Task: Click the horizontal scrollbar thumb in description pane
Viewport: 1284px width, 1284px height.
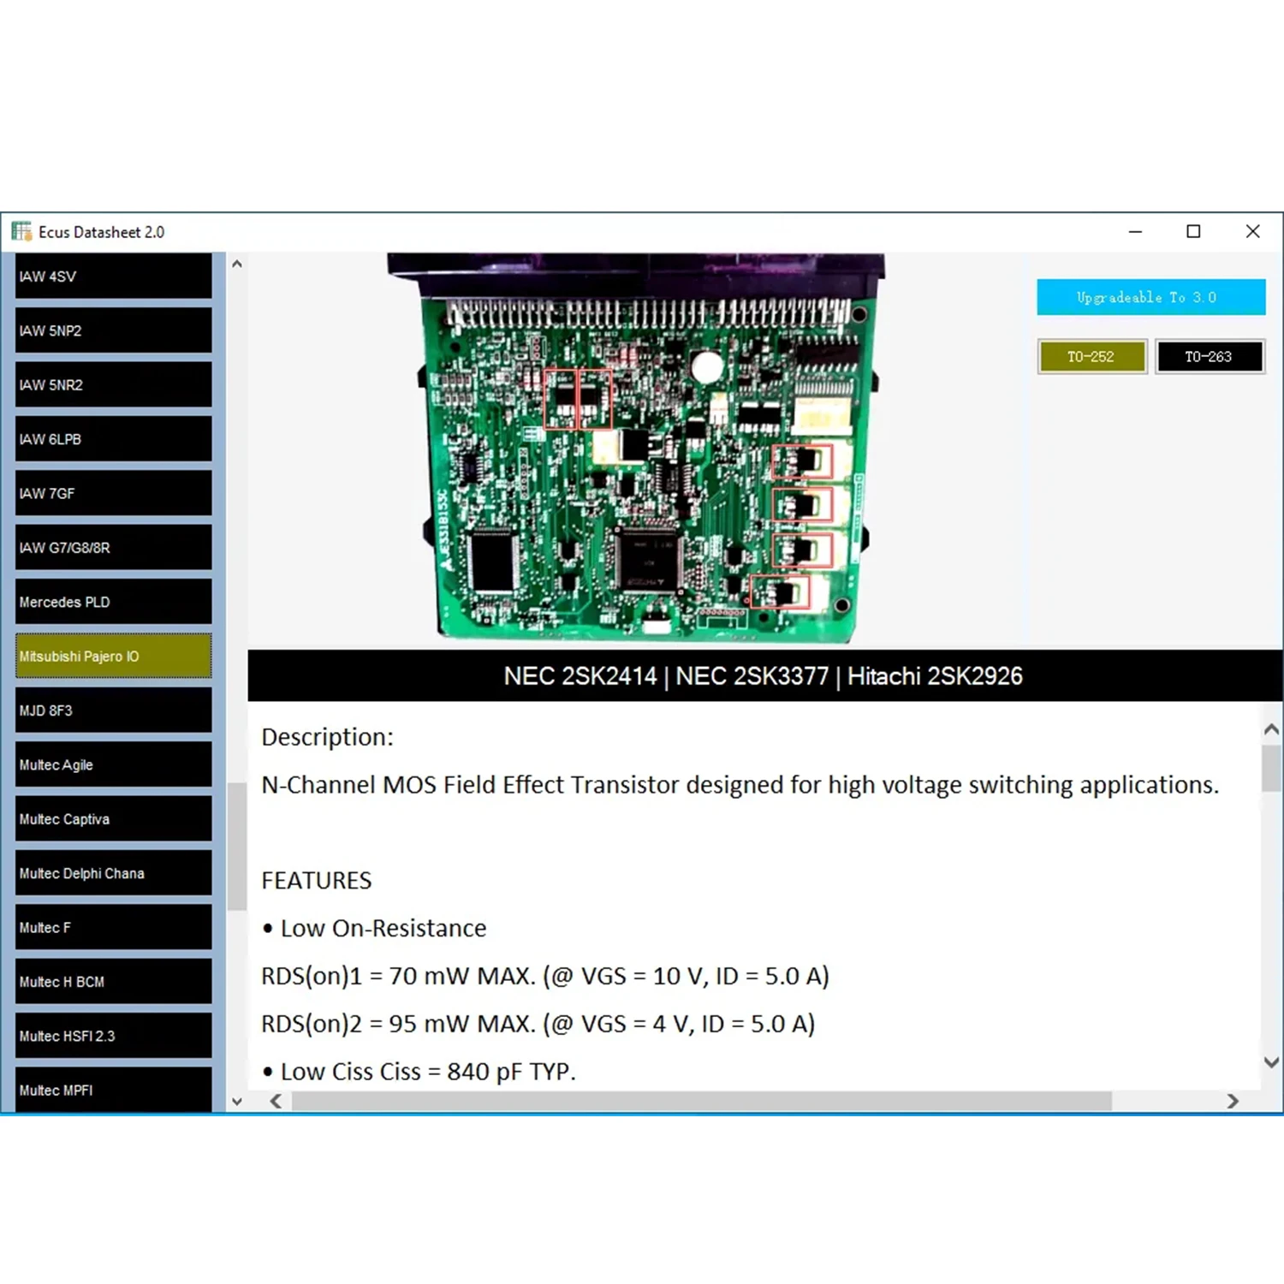Action: tap(702, 1101)
